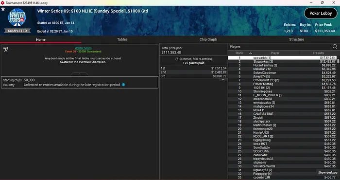
Task: Click the Winter Series logo
Action: pos(17,17)
